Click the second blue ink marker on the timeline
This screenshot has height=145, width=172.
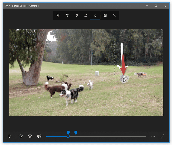(76, 132)
